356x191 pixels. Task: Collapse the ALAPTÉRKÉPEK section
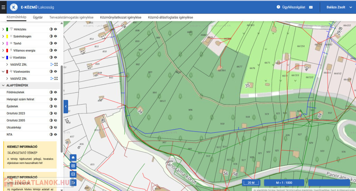(3, 85)
